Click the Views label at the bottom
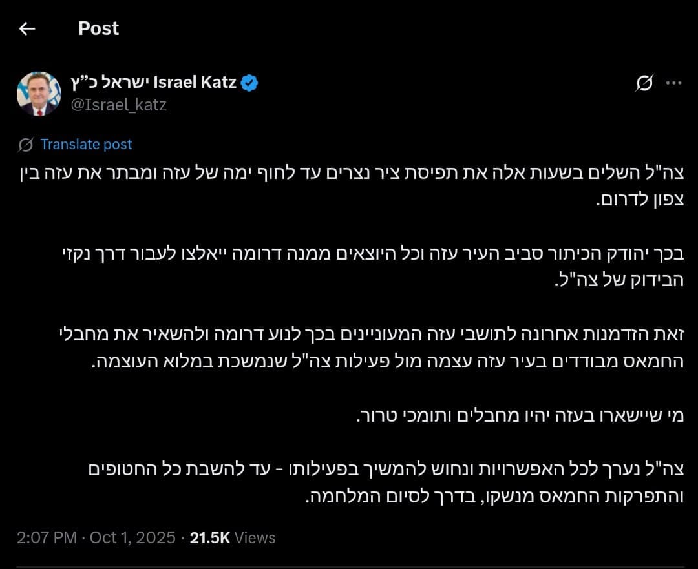698x569 pixels. (255, 537)
